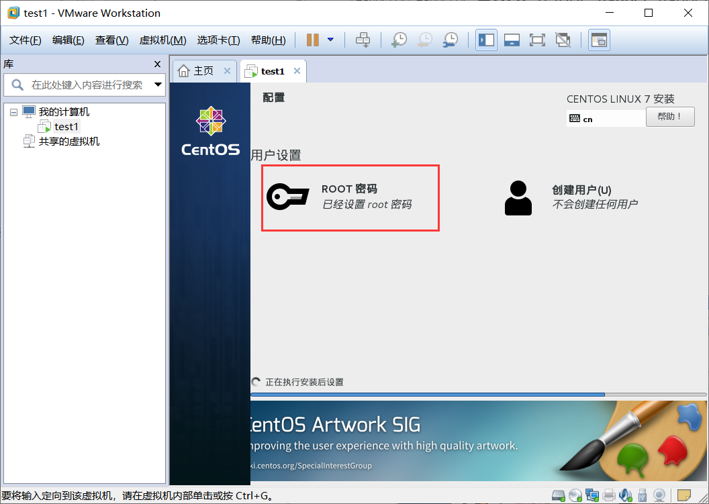The height and width of the screenshot is (504, 709).
Task: Take a snapshot using the clock-plus icon
Action: pyautogui.click(x=399, y=40)
